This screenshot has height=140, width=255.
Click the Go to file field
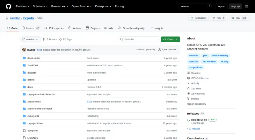139,39
